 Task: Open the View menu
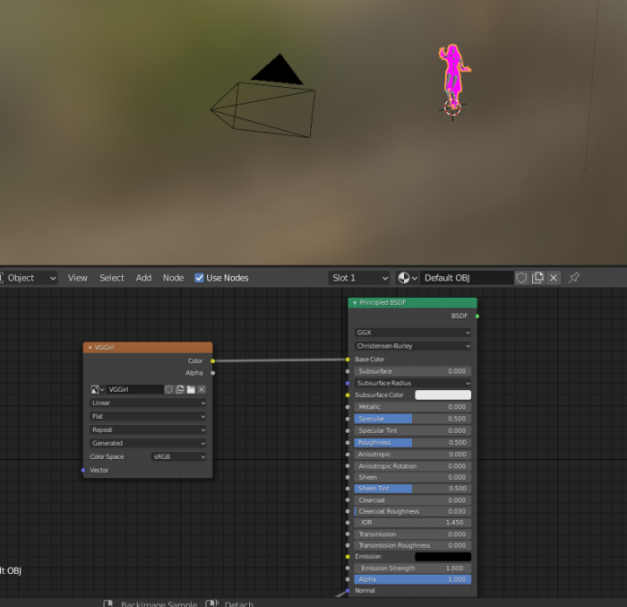pos(78,278)
